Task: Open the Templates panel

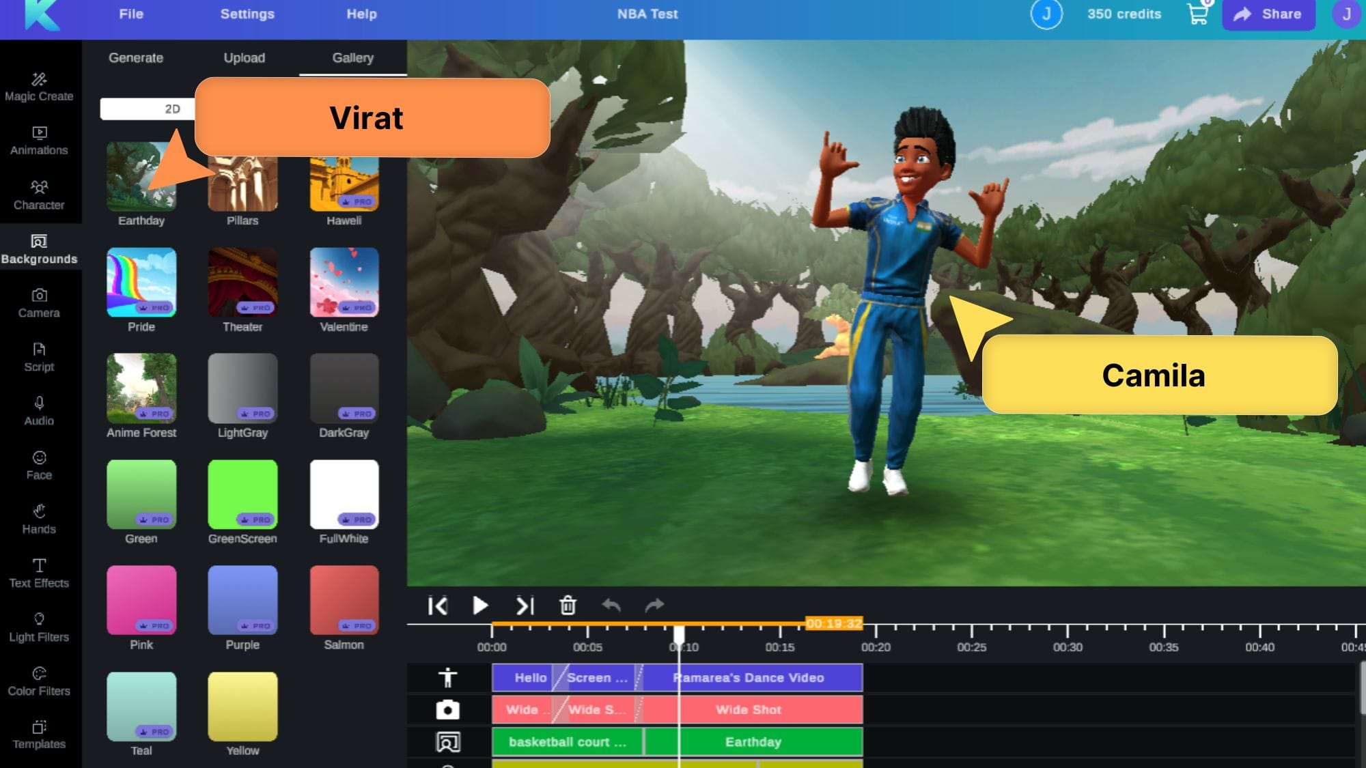Action: coord(38,735)
